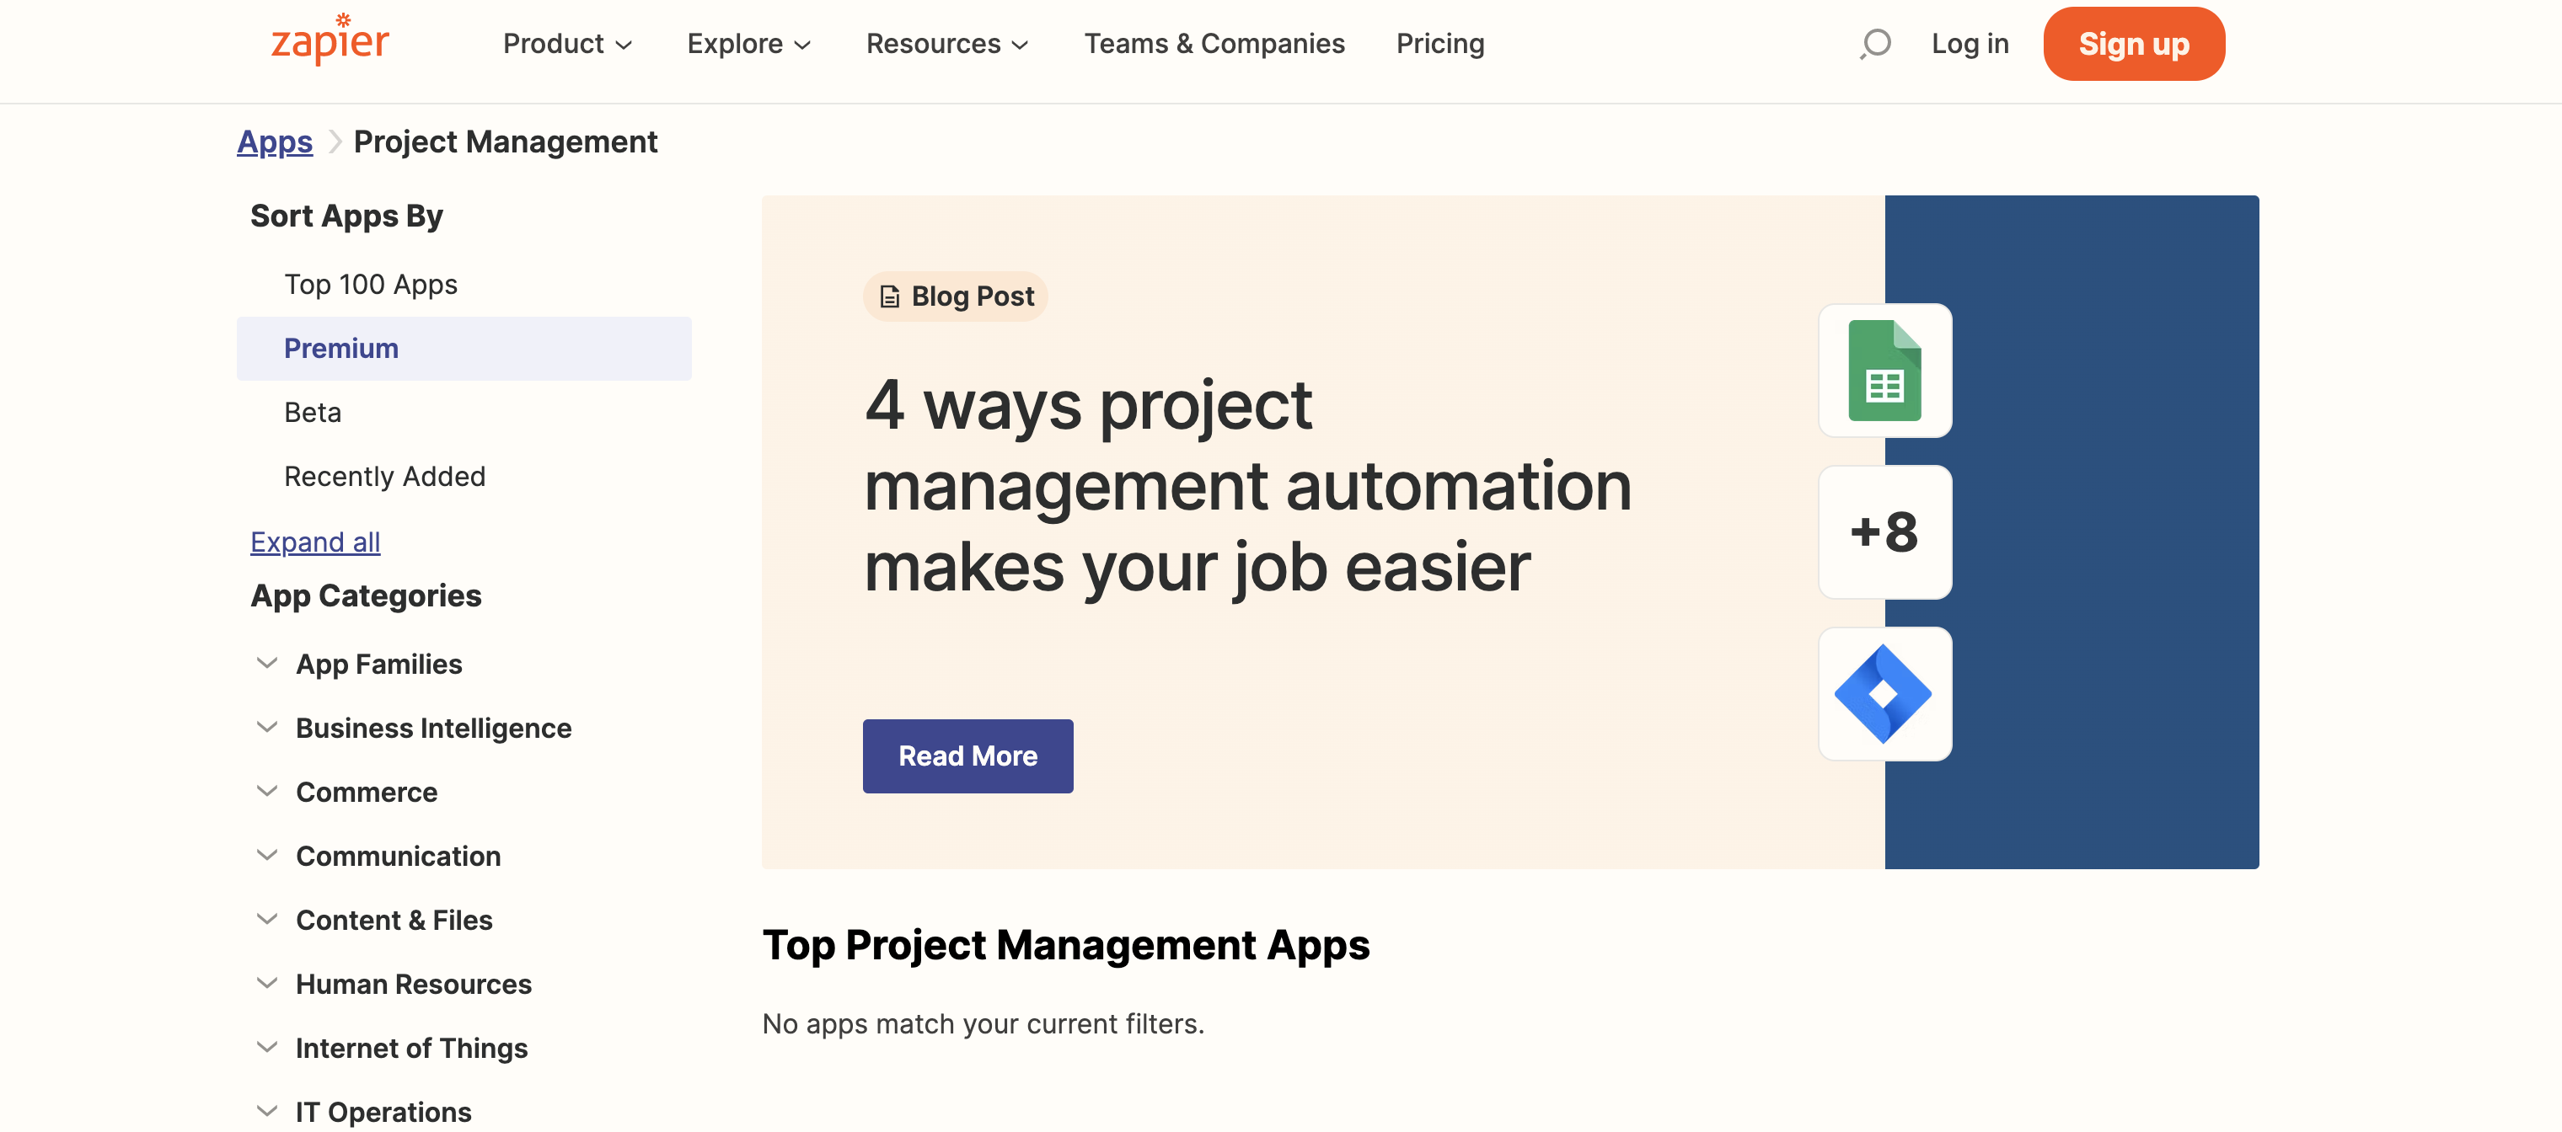Click the Jira app icon
The width and height of the screenshot is (2562, 1132).
pyautogui.click(x=1884, y=694)
